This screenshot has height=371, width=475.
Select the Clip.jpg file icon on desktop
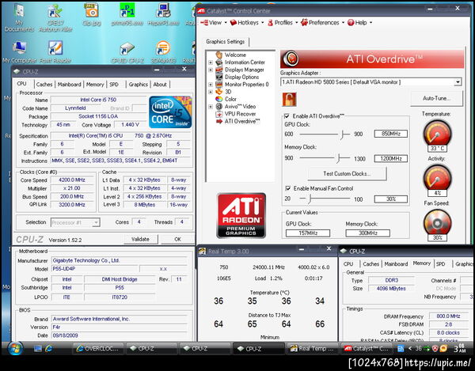click(92, 14)
